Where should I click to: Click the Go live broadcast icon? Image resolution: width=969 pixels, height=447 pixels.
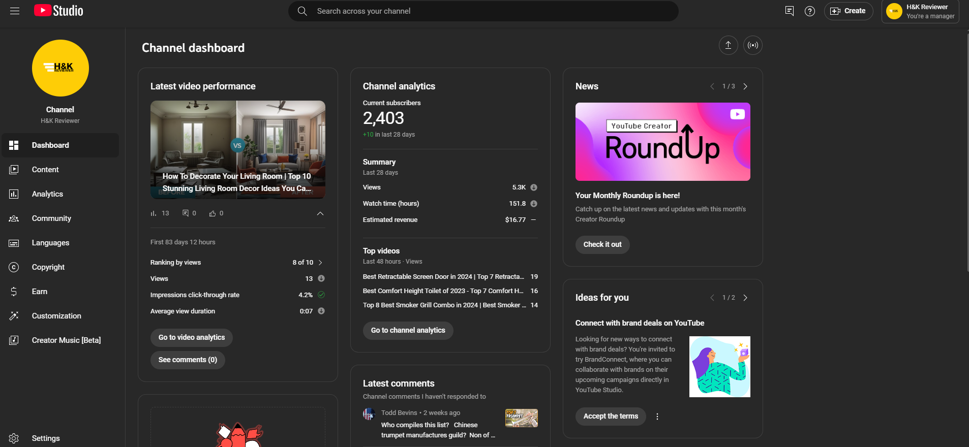click(x=753, y=45)
